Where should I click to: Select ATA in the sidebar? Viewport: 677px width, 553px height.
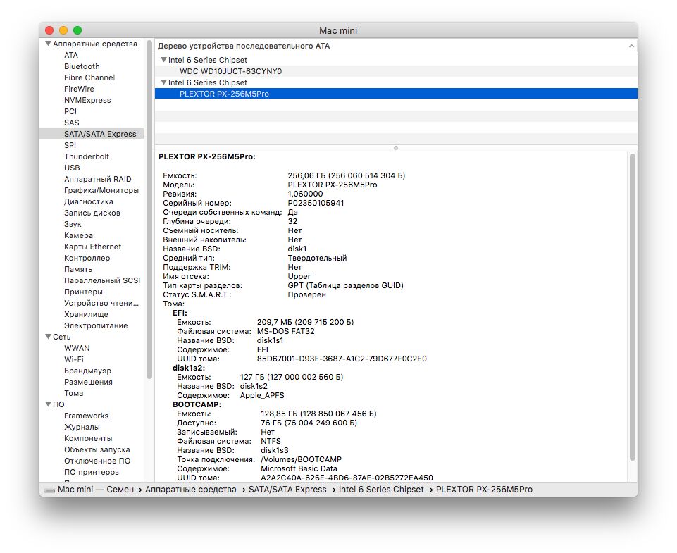click(x=71, y=55)
